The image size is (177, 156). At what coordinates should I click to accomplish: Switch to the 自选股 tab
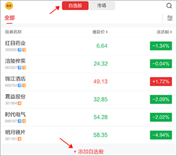[x=75, y=6]
